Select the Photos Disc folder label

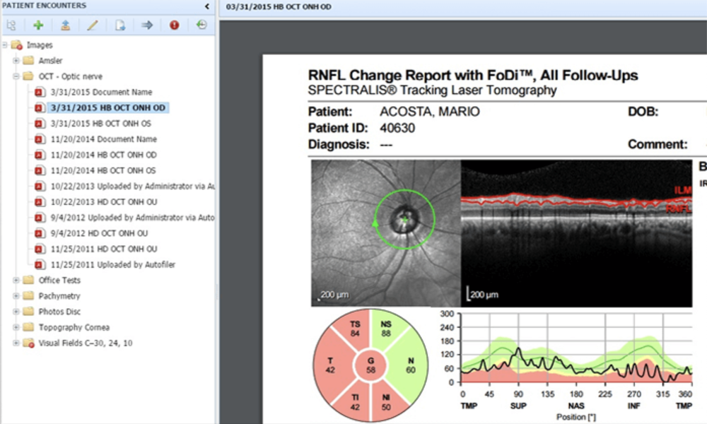point(59,312)
